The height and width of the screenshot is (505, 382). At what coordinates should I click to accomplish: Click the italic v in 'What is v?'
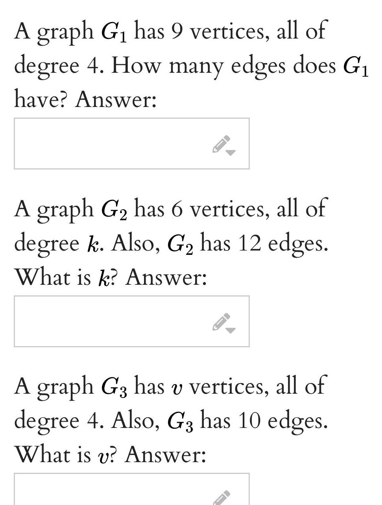(x=102, y=456)
